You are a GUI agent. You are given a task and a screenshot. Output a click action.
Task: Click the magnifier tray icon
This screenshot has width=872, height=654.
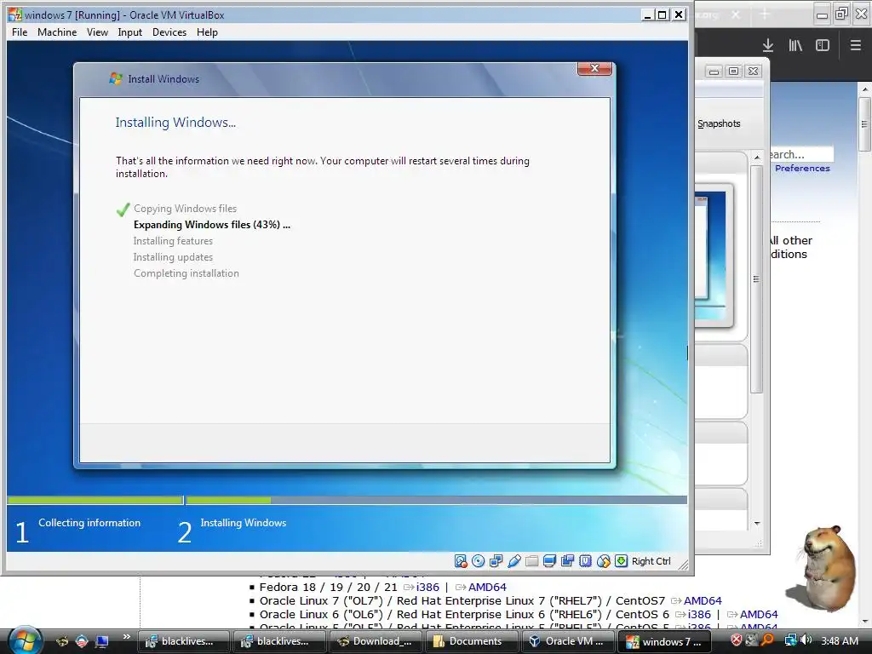[767, 640]
